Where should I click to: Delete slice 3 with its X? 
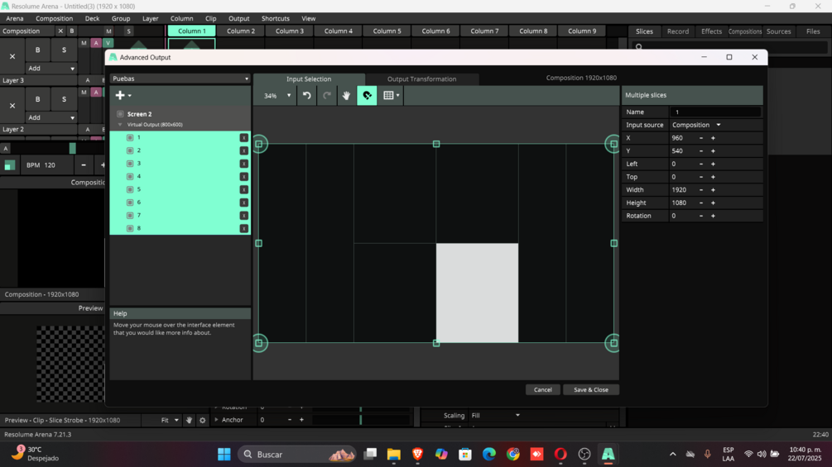click(244, 164)
